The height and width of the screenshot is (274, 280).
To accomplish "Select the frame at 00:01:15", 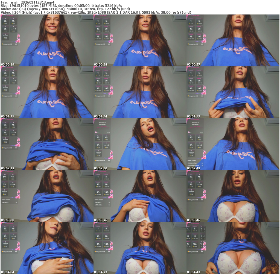I will pyautogui.click(x=47, y=92).
